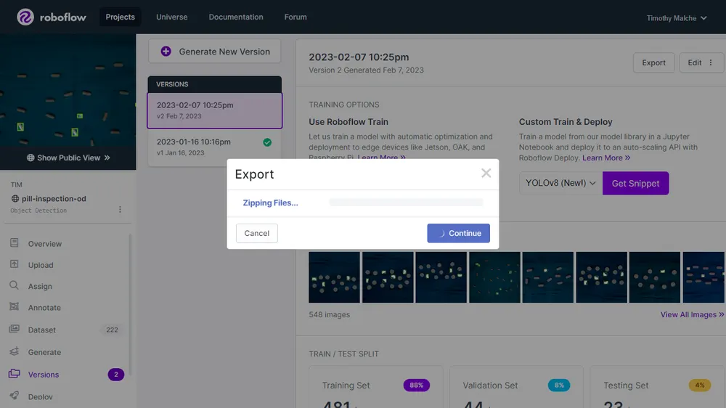Click the '548 images' count text
Viewport: 726px width, 408px height.
tap(329, 314)
